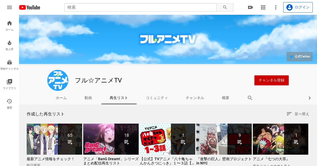Open 履歴 history in the sidebar
Image resolution: width=317 pixels, height=166 pixels.
[x=10, y=104]
